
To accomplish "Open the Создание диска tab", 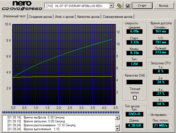I will point(40,17).
